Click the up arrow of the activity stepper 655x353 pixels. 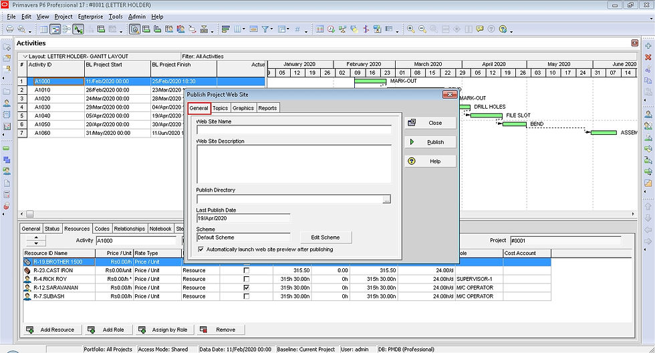36,238
